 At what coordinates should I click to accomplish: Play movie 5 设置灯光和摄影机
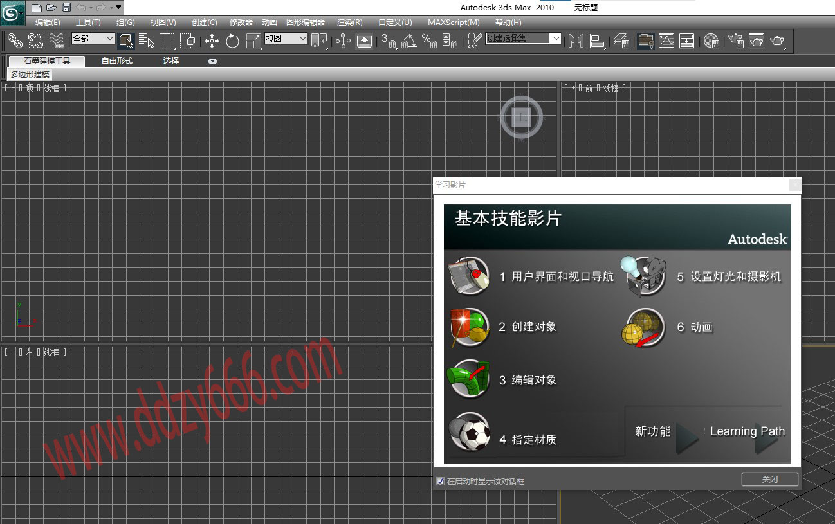[702, 276]
